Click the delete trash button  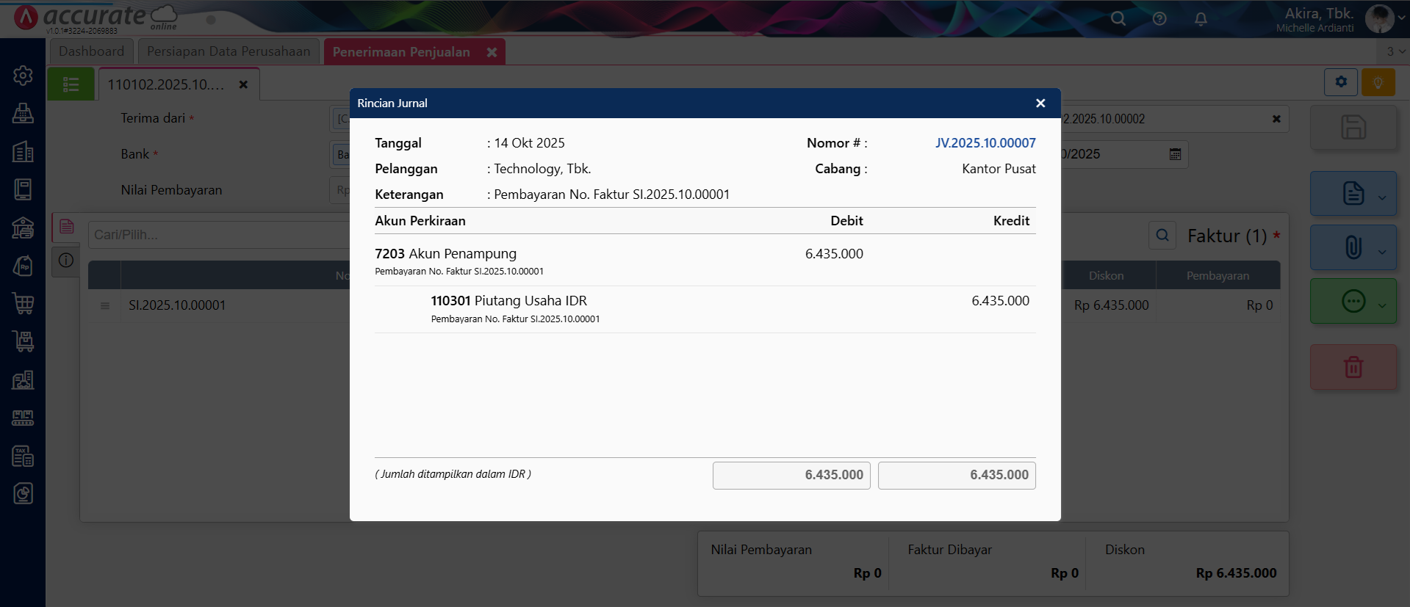tap(1353, 367)
